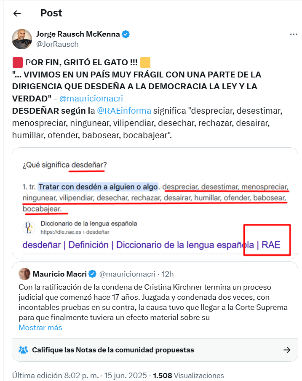Expand quoted post with Mostrar más
Image resolution: width=302 pixels, height=381 pixels.
(40, 328)
